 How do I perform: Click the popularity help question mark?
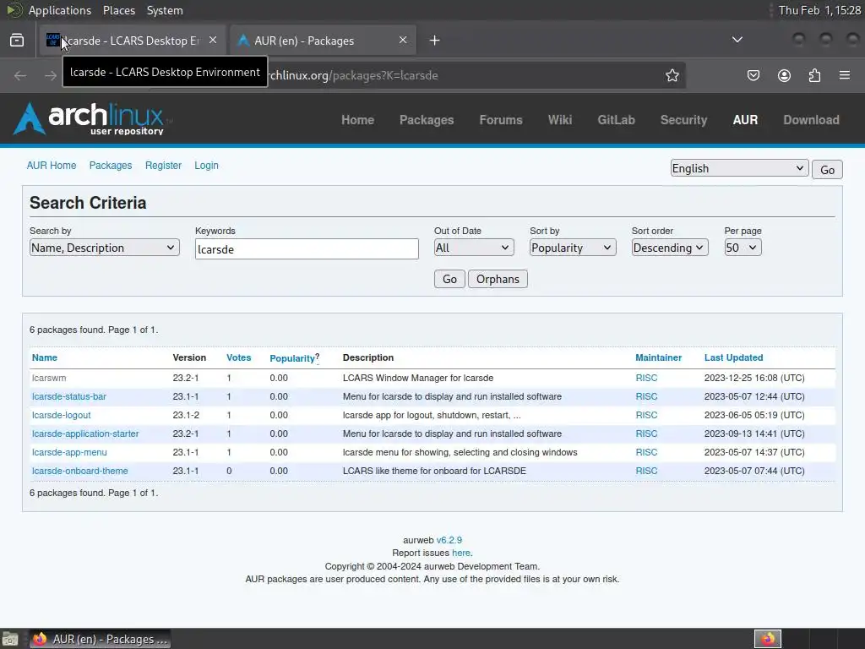[x=318, y=357]
